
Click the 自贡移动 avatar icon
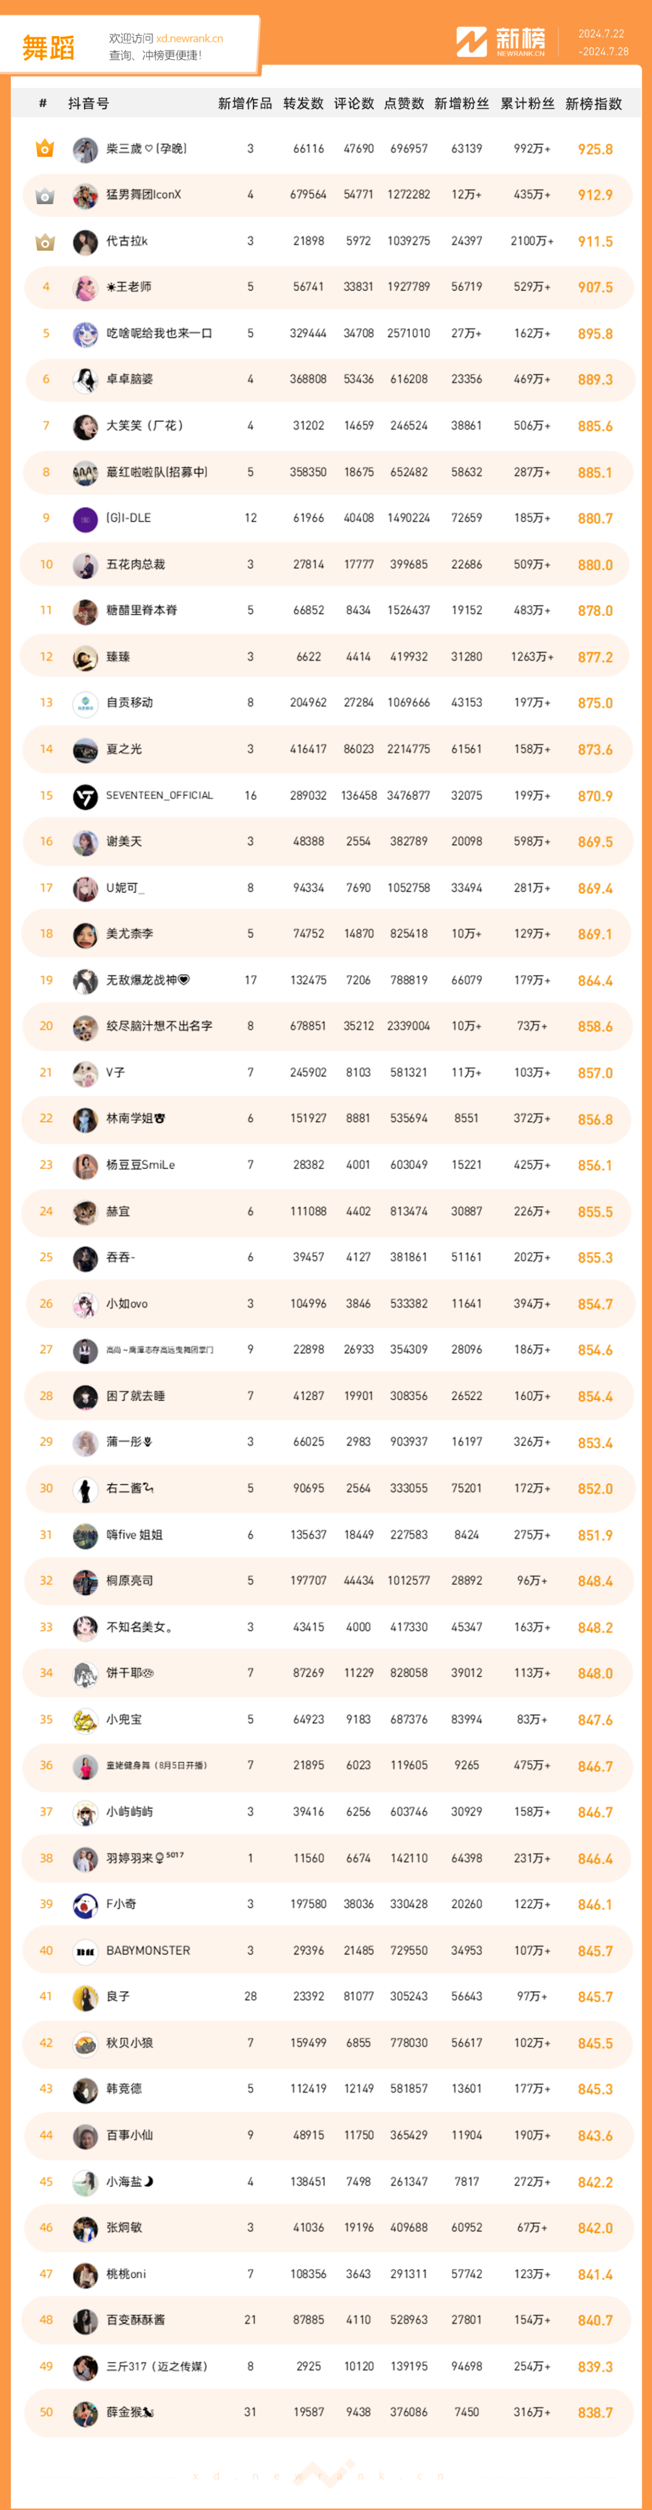point(86,703)
